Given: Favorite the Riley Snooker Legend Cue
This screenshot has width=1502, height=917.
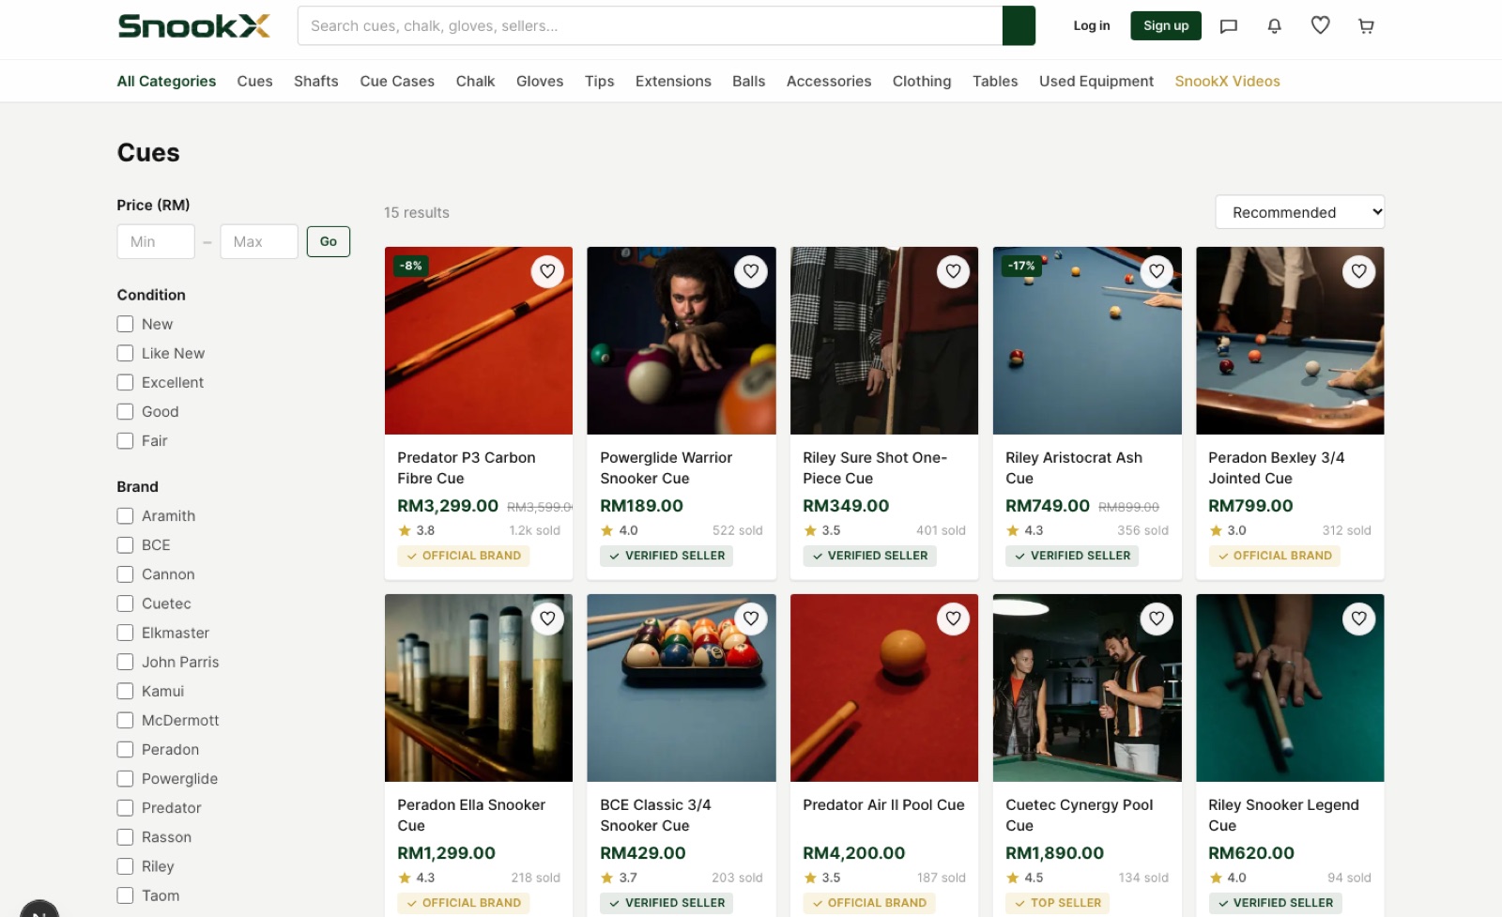Looking at the screenshot, I should click(1358, 619).
